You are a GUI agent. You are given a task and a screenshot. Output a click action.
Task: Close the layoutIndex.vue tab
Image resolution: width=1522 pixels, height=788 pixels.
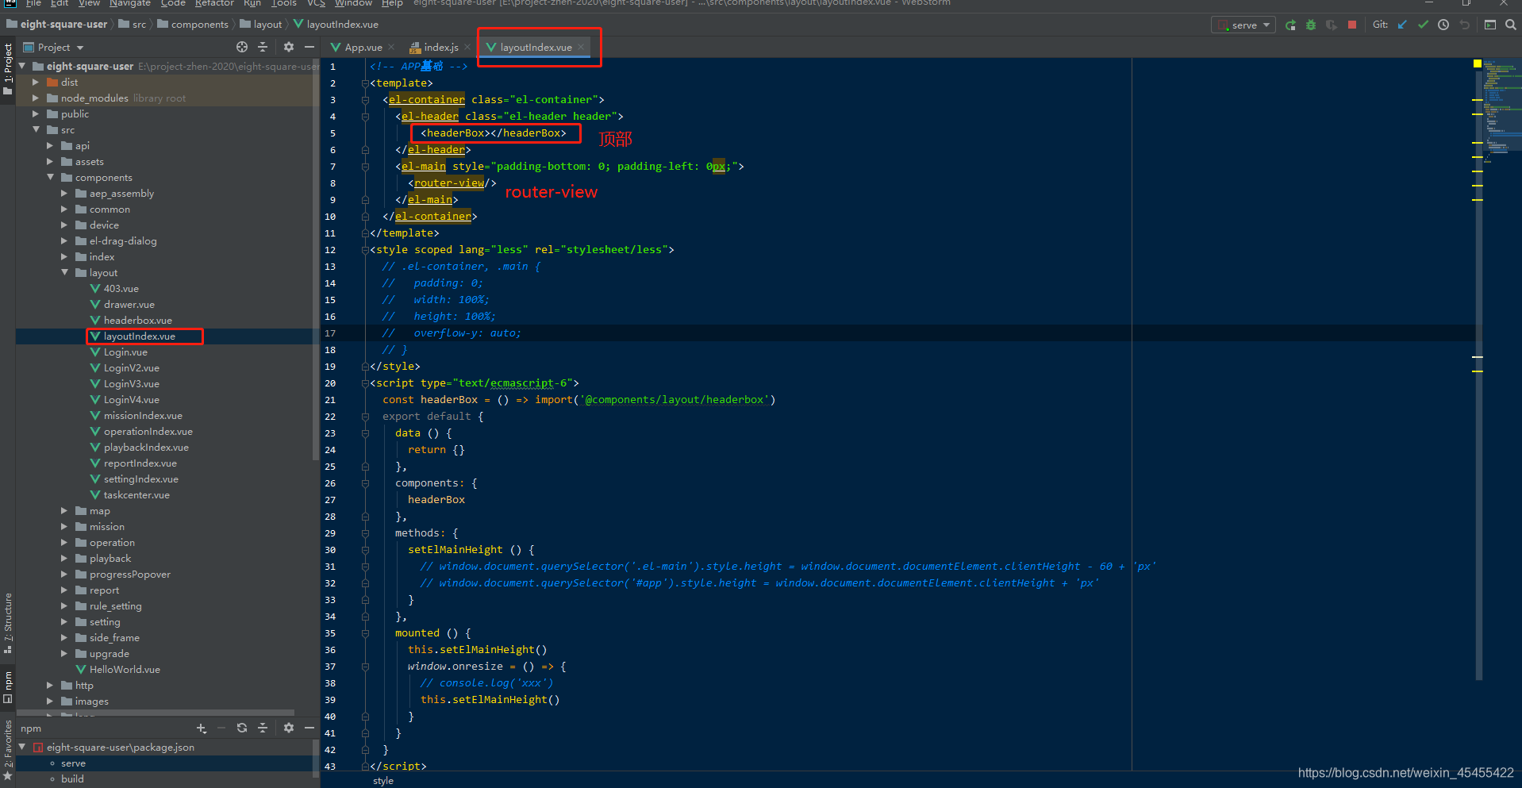582,48
